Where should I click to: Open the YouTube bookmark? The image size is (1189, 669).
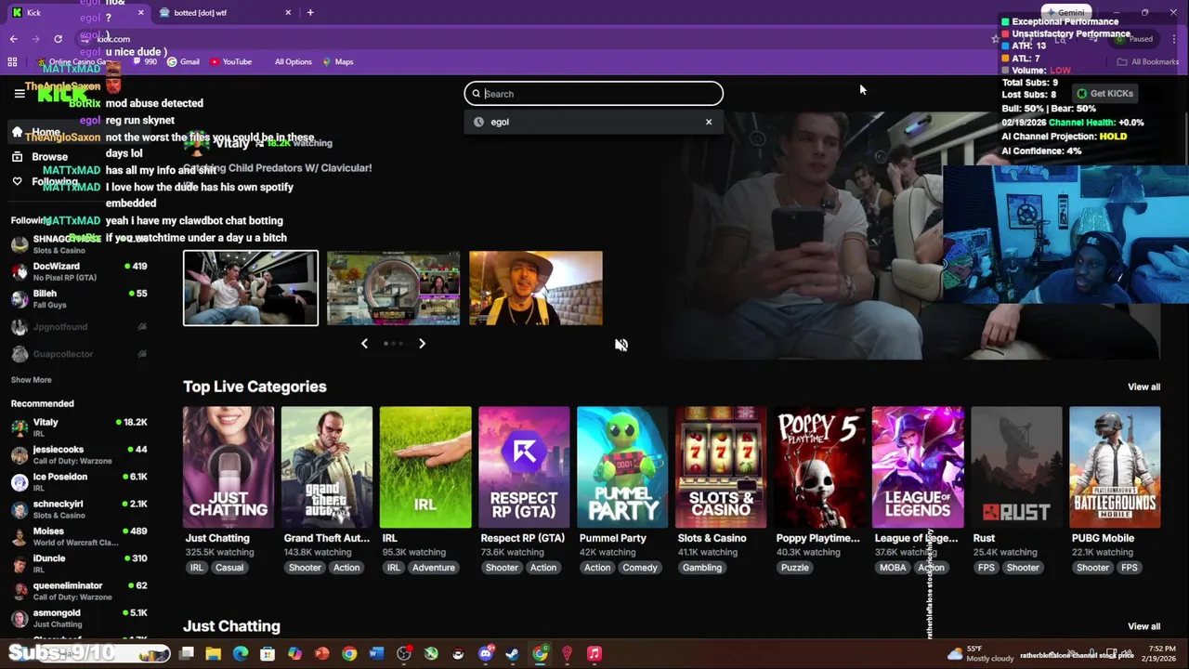[230, 62]
